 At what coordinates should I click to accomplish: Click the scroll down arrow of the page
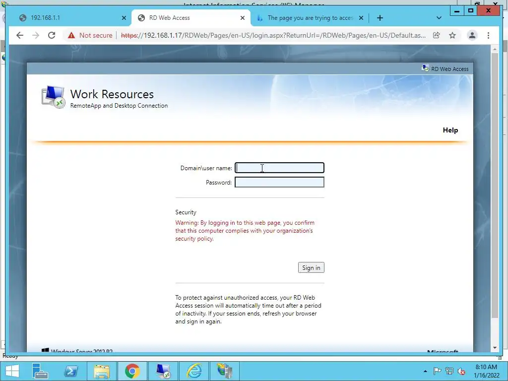(495, 348)
